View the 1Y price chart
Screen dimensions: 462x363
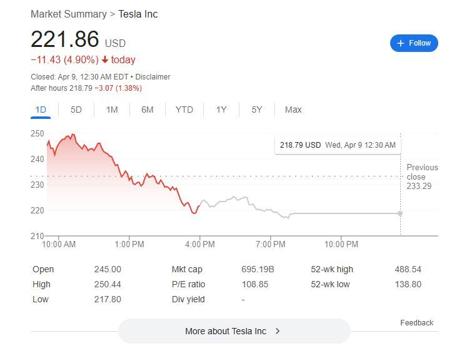pyautogui.click(x=221, y=110)
